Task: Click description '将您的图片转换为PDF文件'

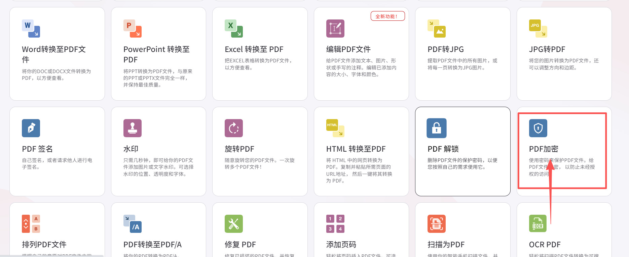Action: tap(564, 64)
